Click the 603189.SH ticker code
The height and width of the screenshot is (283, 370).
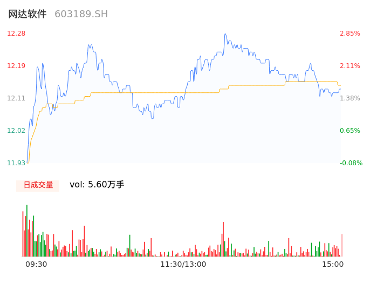click(81, 14)
